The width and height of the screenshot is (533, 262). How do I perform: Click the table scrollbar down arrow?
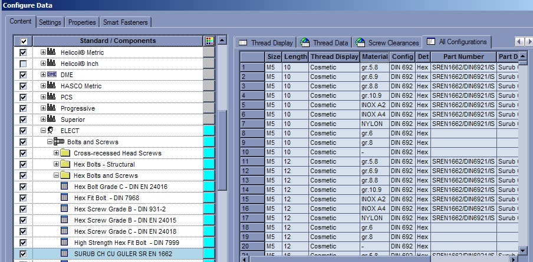coord(523,251)
